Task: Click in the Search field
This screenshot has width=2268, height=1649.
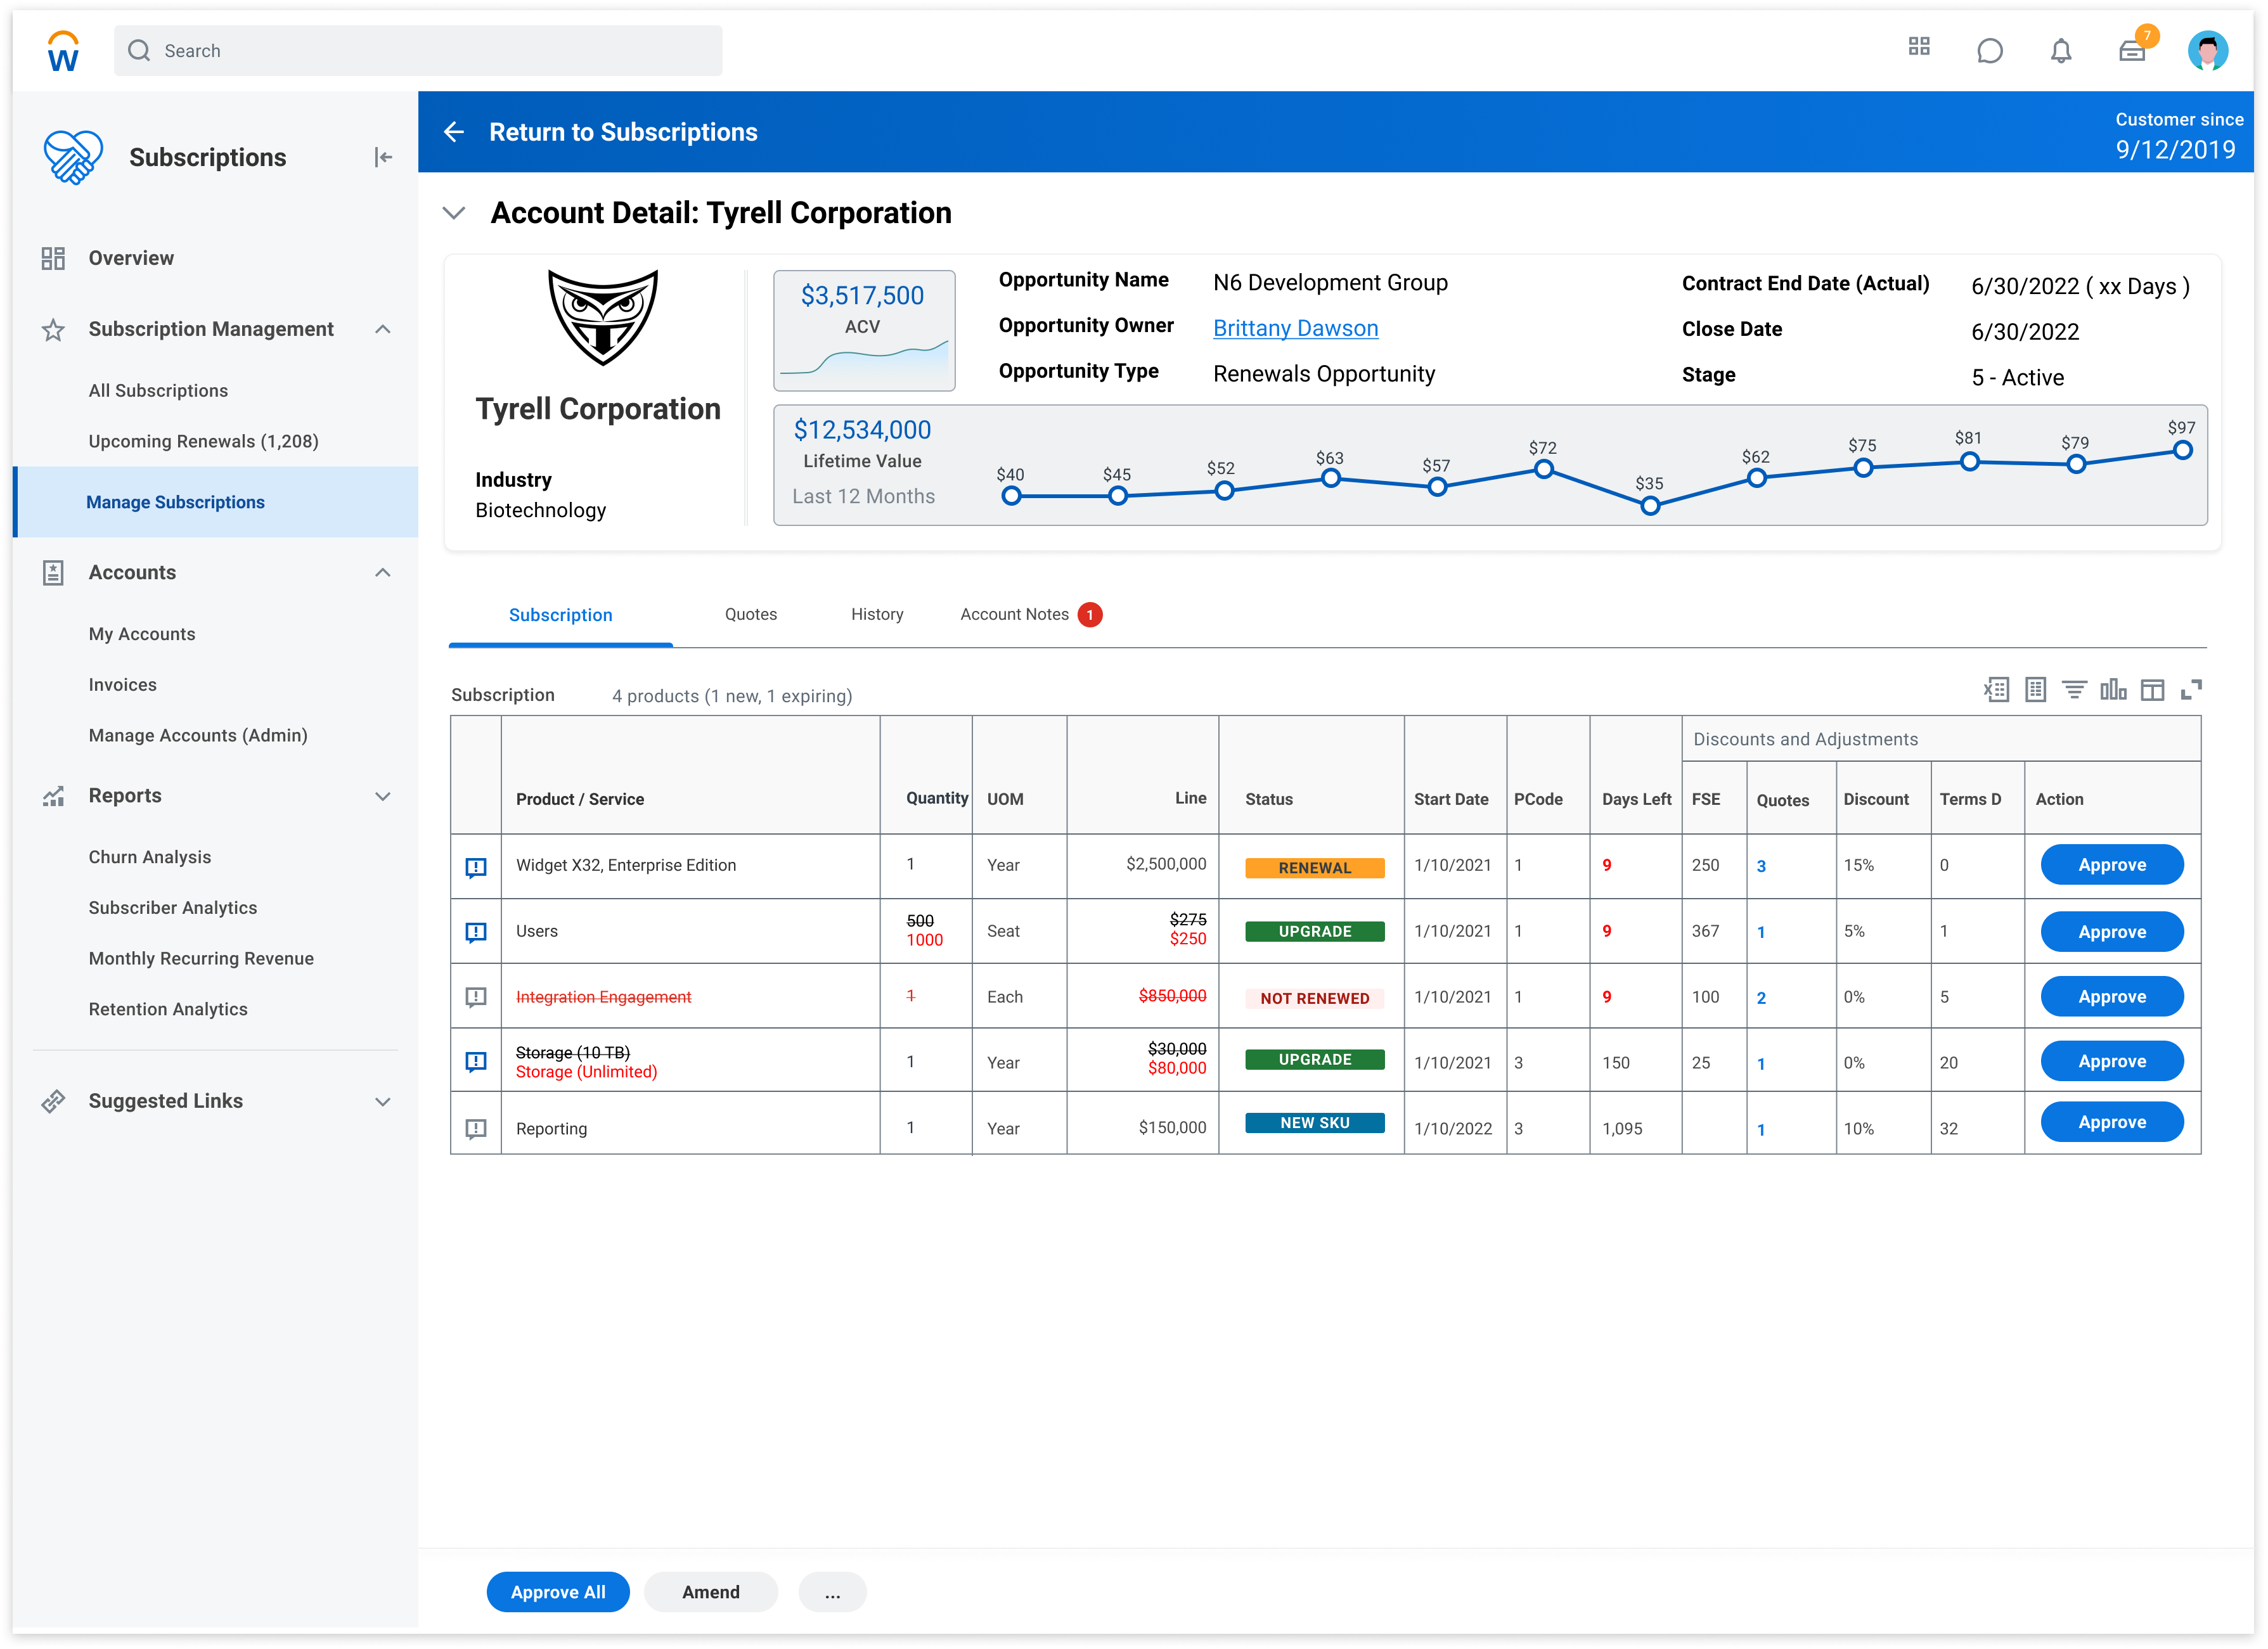Action: point(418,51)
